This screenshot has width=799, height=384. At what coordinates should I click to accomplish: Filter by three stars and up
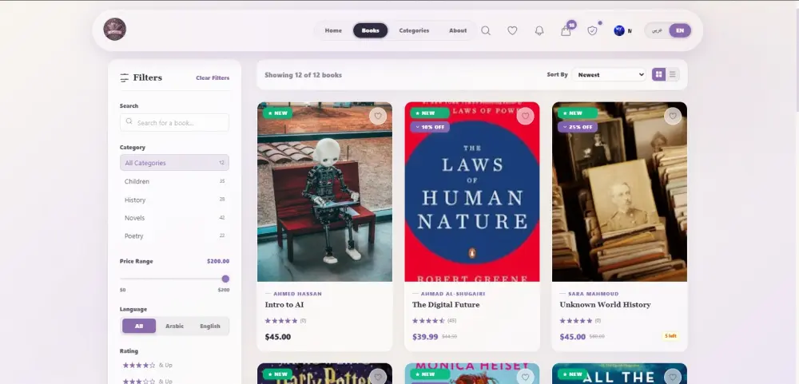(x=148, y=381)
